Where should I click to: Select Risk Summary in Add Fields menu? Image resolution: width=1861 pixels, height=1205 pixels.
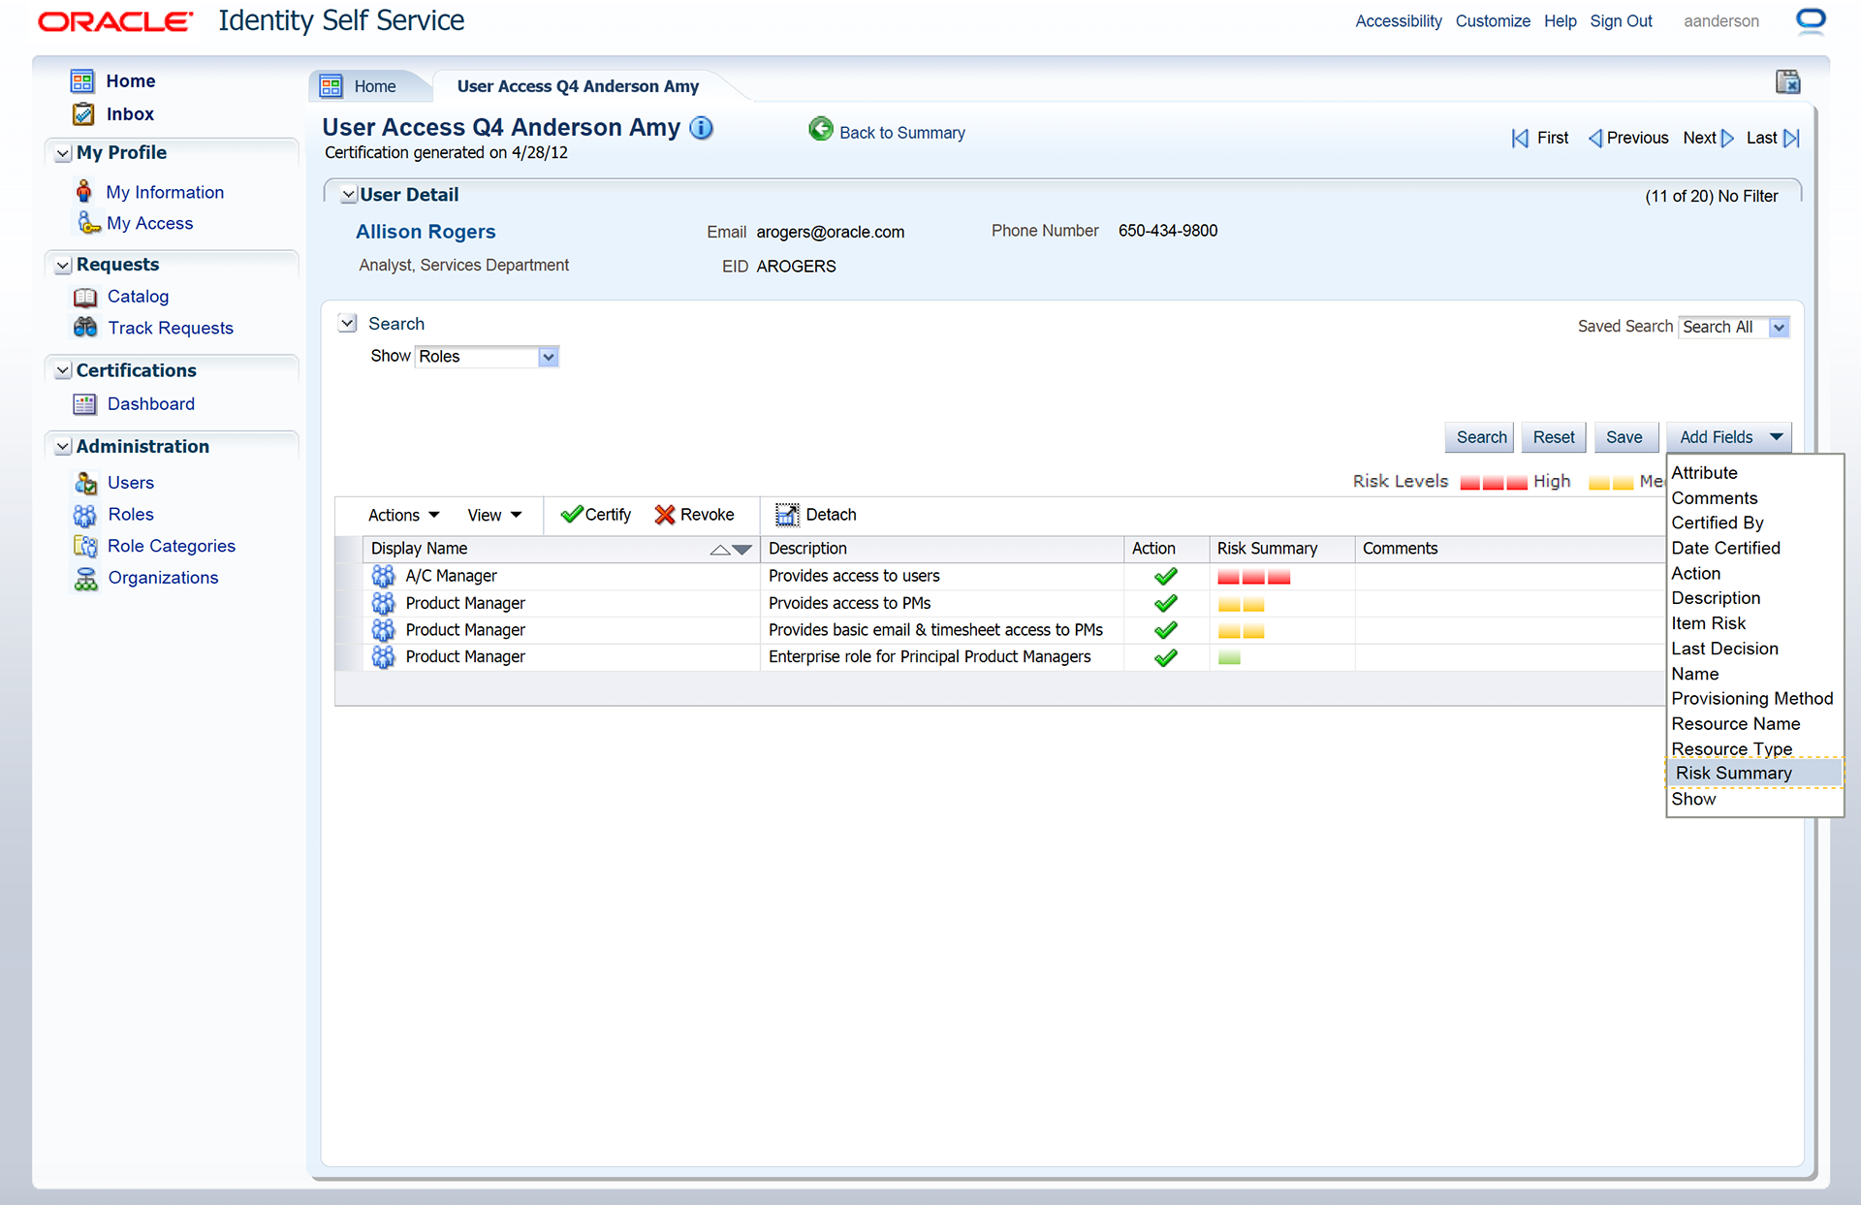click(x=1753, y=773)
